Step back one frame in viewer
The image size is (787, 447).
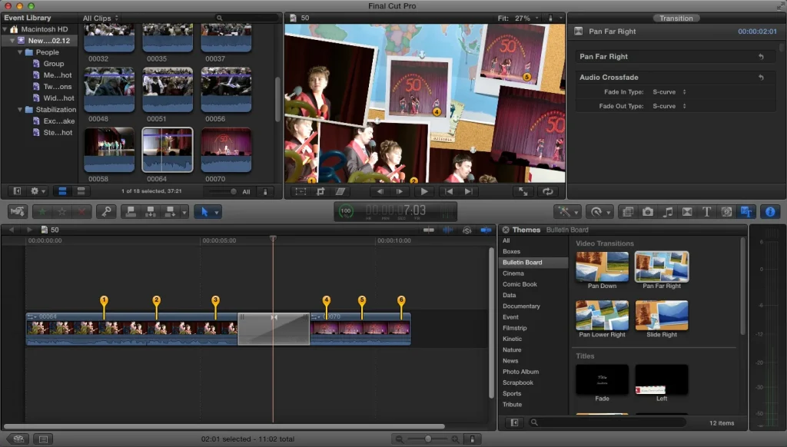coord(380,191)
